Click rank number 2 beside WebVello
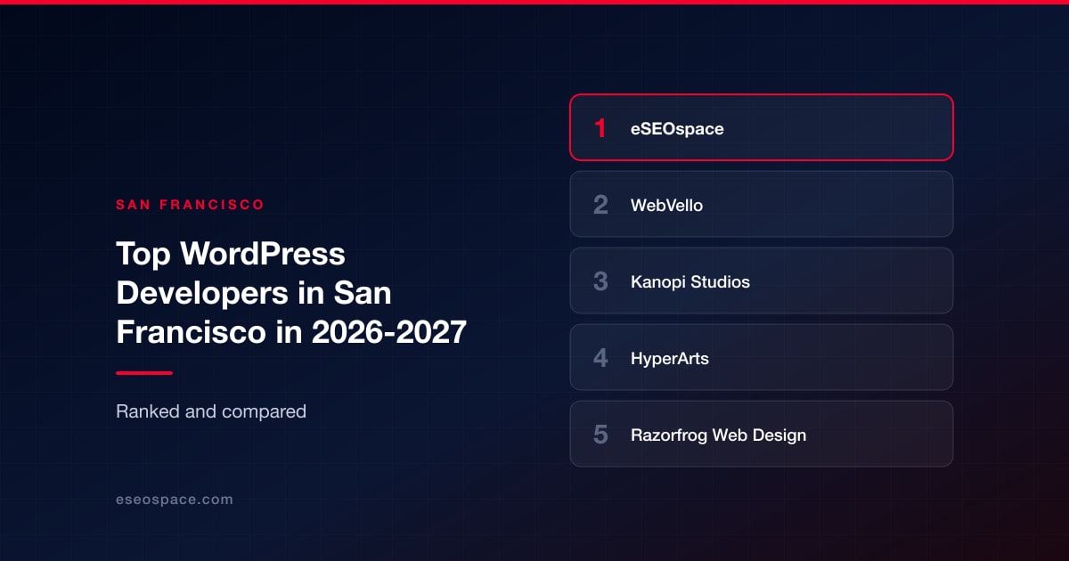1069x561 pixels. (x=600, y=205)
